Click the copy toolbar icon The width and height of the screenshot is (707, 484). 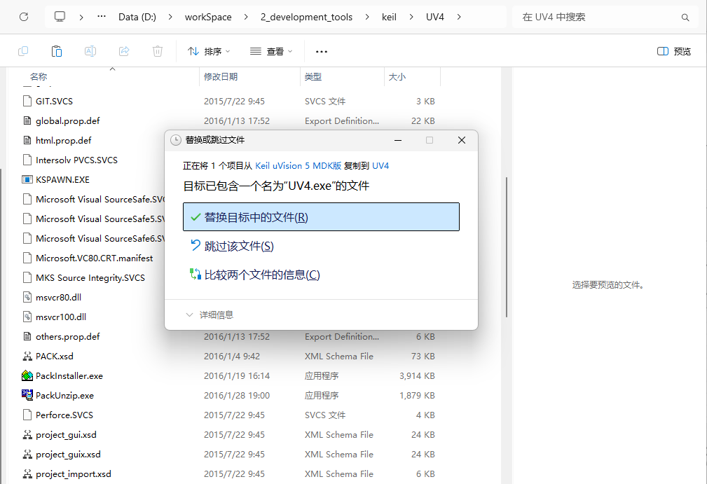coord(23,51)
